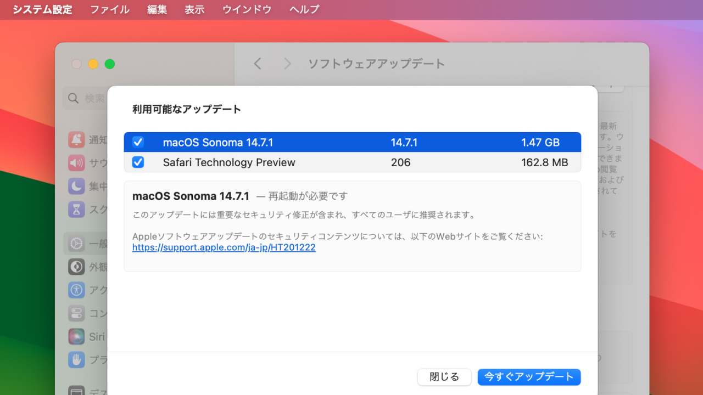Open Notifications bell icon in sidebar
The width and height of the screenshot is (703, 395).
tap(76, 139)
